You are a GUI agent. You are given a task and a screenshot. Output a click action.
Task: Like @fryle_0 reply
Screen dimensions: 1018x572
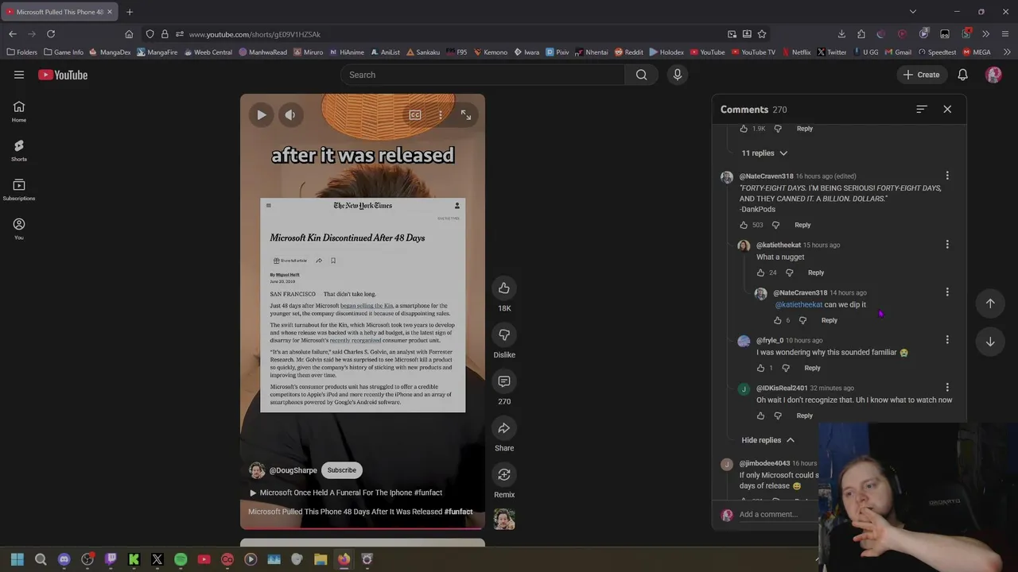(x=760, y=368)
